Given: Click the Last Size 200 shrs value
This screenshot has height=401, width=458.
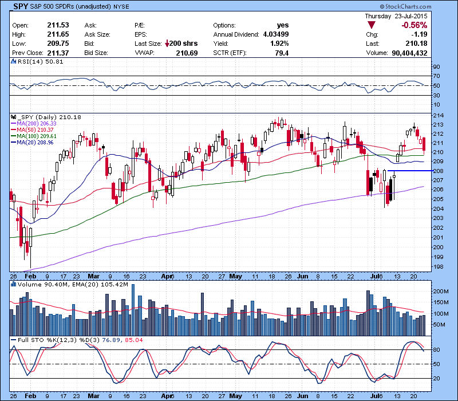Looking at the screenshot, I should [183, 44].
